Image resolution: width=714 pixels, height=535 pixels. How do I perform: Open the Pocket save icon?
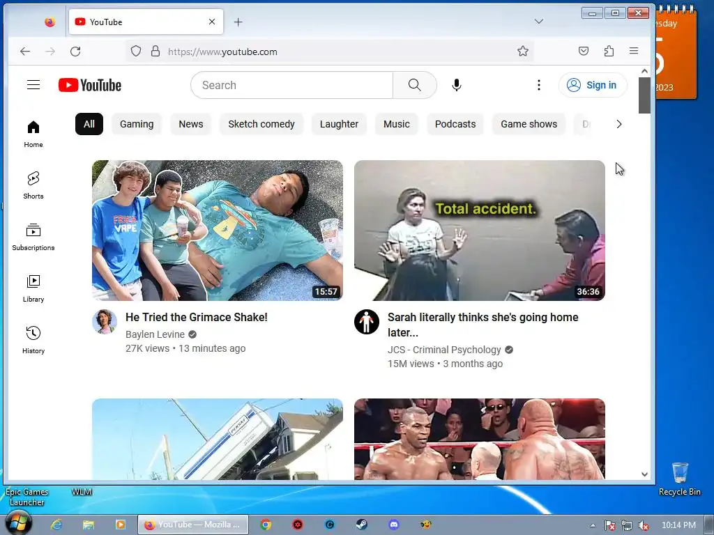click(584, 51)
